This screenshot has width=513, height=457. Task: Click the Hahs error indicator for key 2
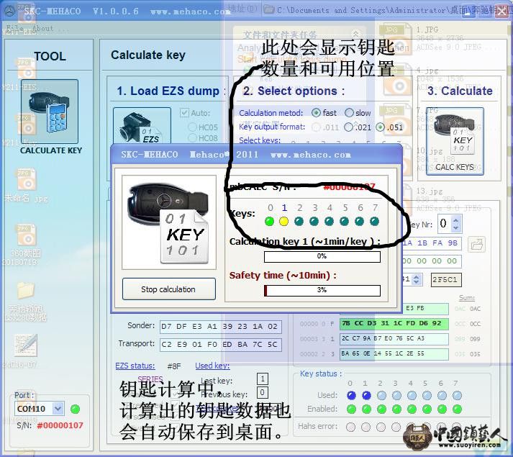coord(381,427)
